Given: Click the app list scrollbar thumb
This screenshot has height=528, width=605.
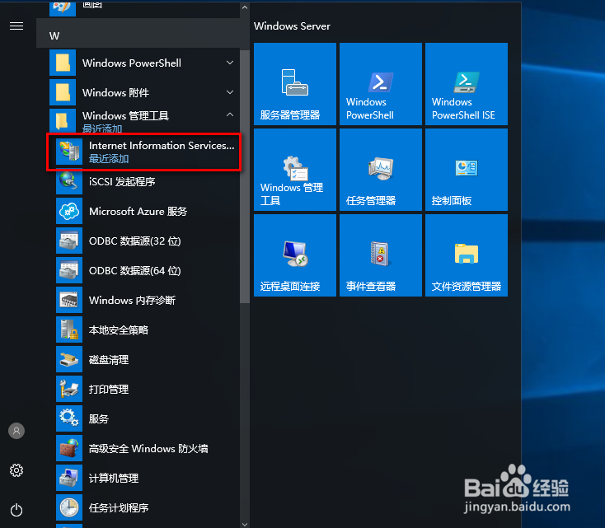Looking at the screenshot, I should 245,176.
